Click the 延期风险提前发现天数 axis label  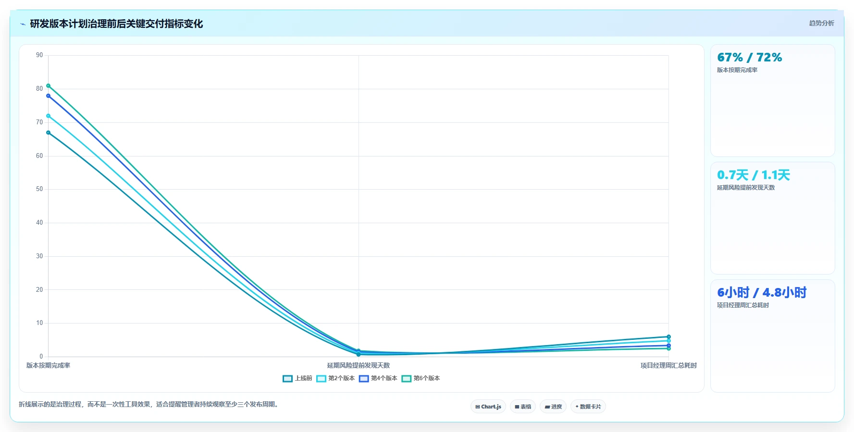[x=359, y=365]
